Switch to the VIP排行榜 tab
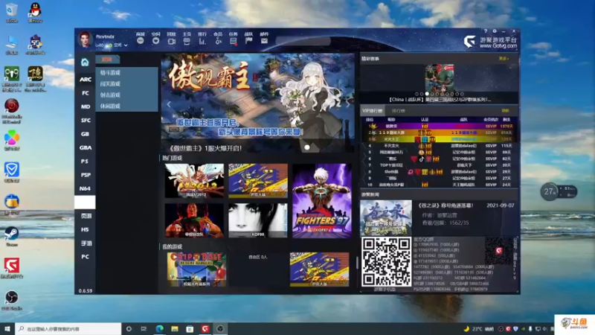The height and width of the screenshot is (335, 595). click(373, 110)
